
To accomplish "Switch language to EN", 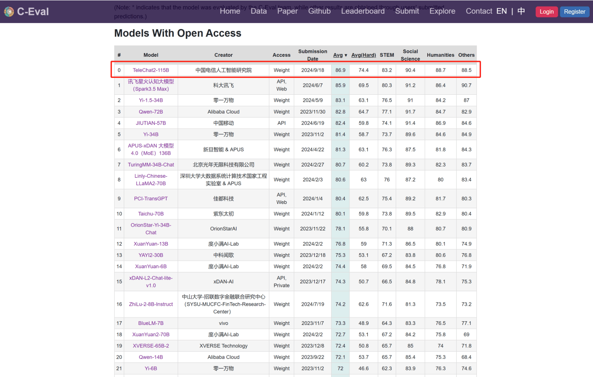I will 502,11.
